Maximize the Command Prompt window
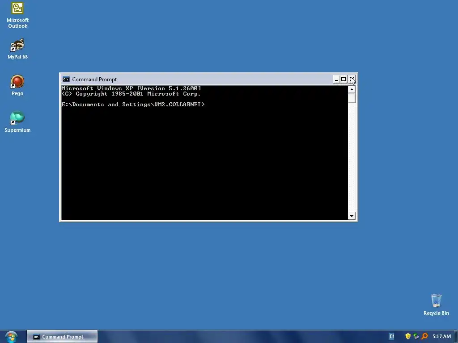The height and width of the screenshot is (343, 458). (343, 79)
